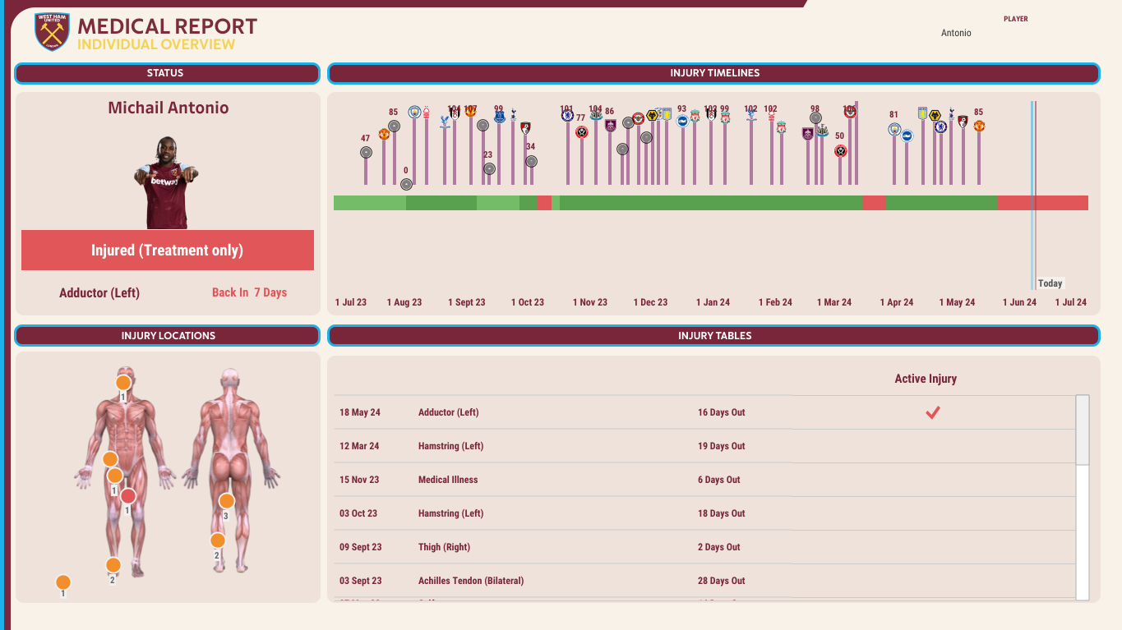The image size is (1122, 630).
Task: Select the front ankle injury dot labeled 2
Action: (113, 565)
